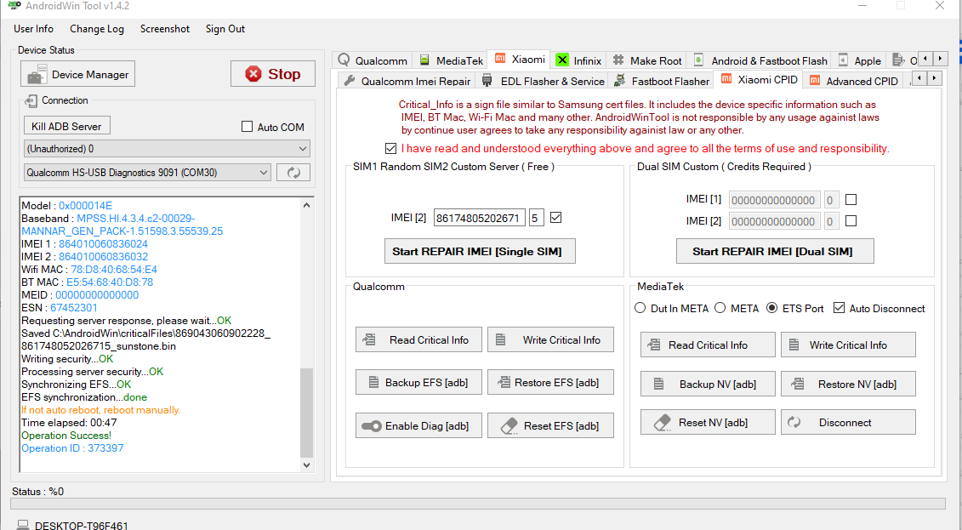Uncheck the Auto Disconnect checkbox
The height and width of the screenshot is (530, 962).
pyautogui.click(x=840, y=308)
